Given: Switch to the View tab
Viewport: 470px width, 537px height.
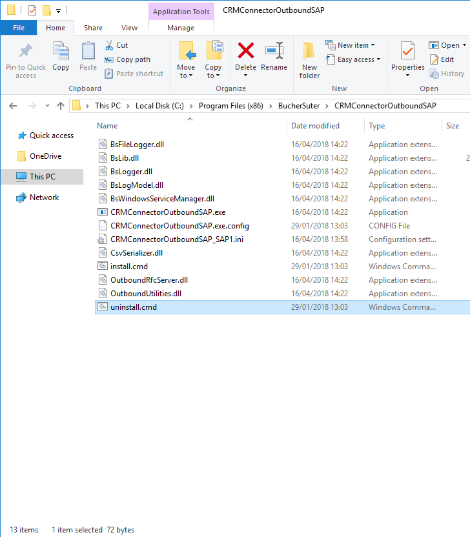Looking at the screenshot, I should tap(129, 28).
